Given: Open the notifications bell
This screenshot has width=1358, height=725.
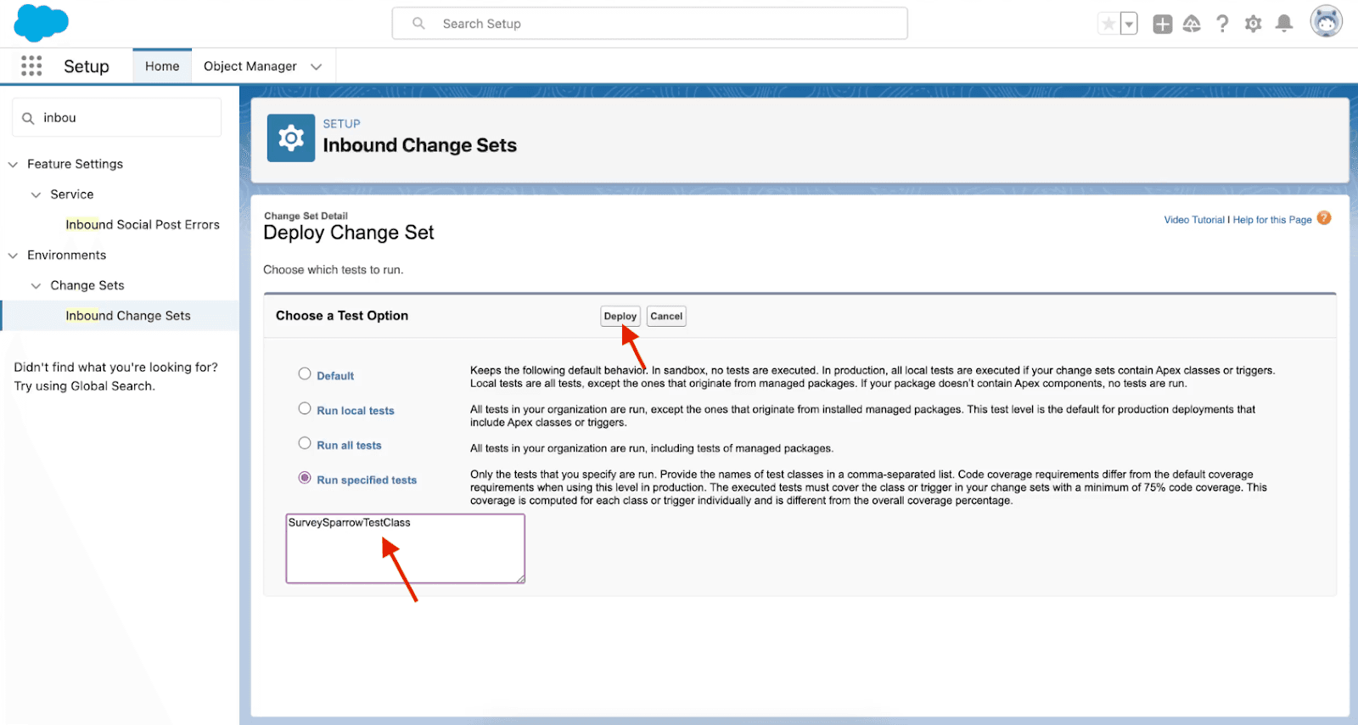Looking at the screenshot, I should tap(1284, 24).
